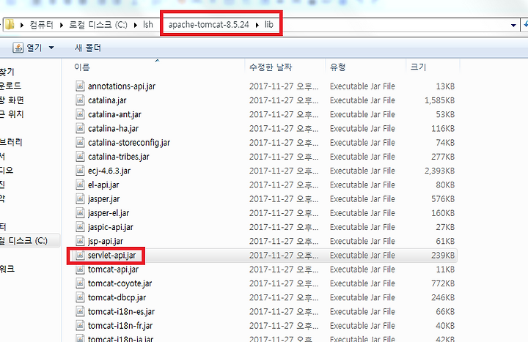The image size is (528, 342).
Task: Expand the 열기 button dropdown arrow
Action: tap(51, 48)
